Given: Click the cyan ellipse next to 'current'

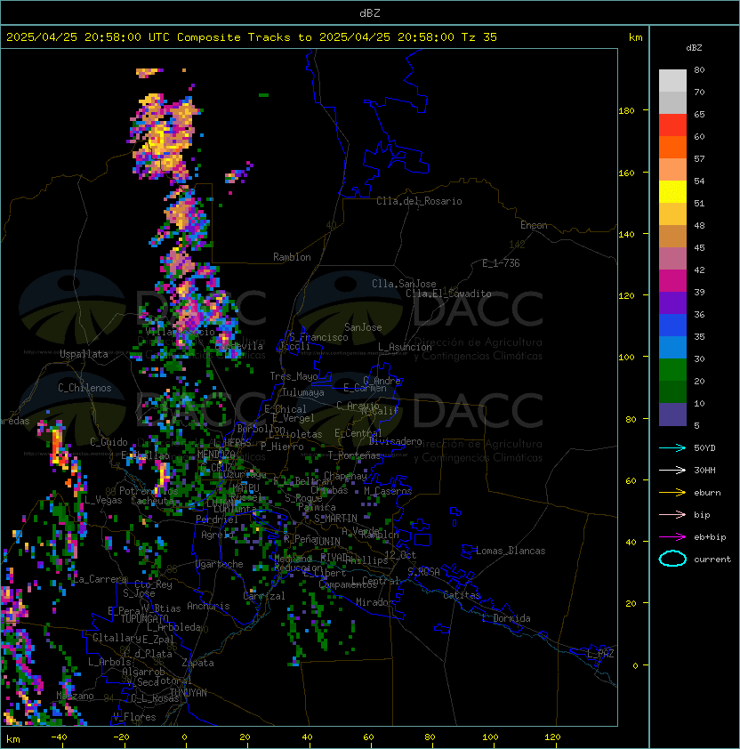Looking at the screenshot, I should 672,559.
